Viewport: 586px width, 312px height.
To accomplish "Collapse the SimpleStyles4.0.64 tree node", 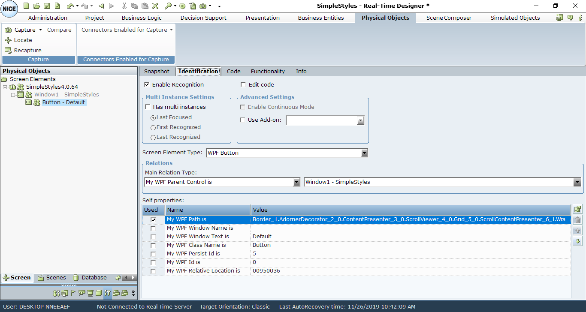I will point(5,87).
